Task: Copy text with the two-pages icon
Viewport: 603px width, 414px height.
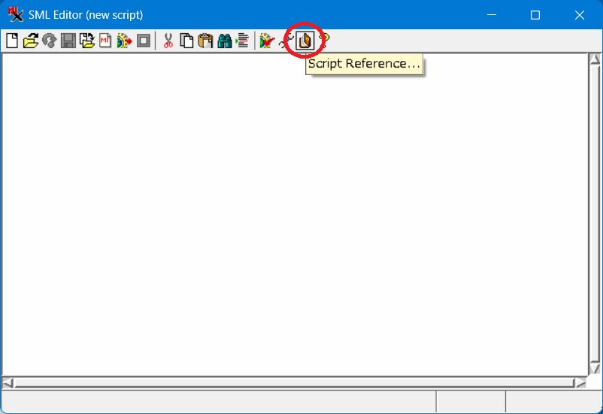Action: [186, 41]
